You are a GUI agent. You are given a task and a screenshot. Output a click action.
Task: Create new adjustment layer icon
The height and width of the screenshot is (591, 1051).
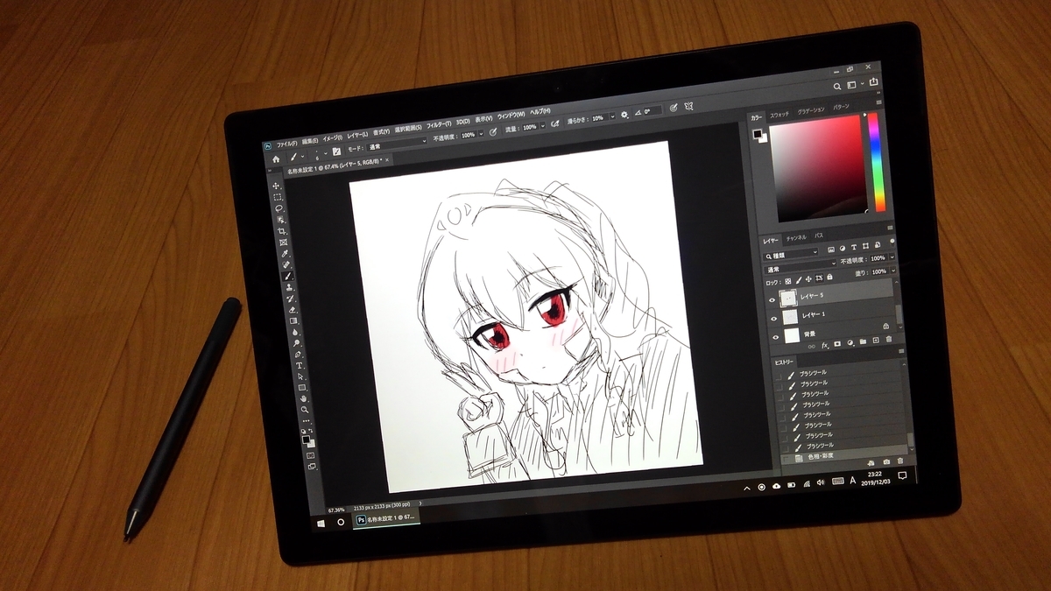(850, 342)
